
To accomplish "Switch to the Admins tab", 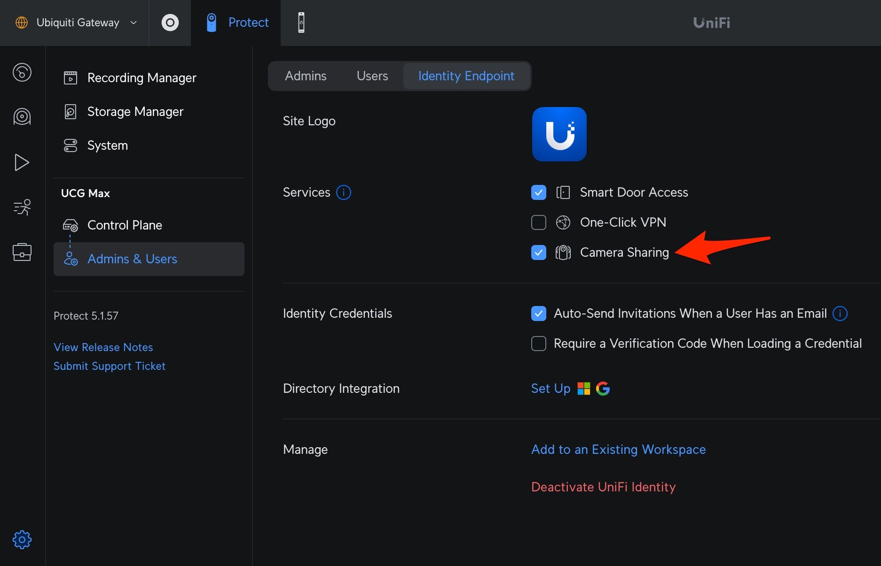I will 306,76.
